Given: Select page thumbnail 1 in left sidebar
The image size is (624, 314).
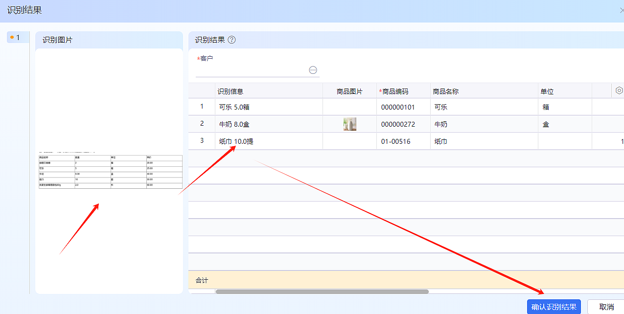Looking at the screenshot, I should point(16,37).
